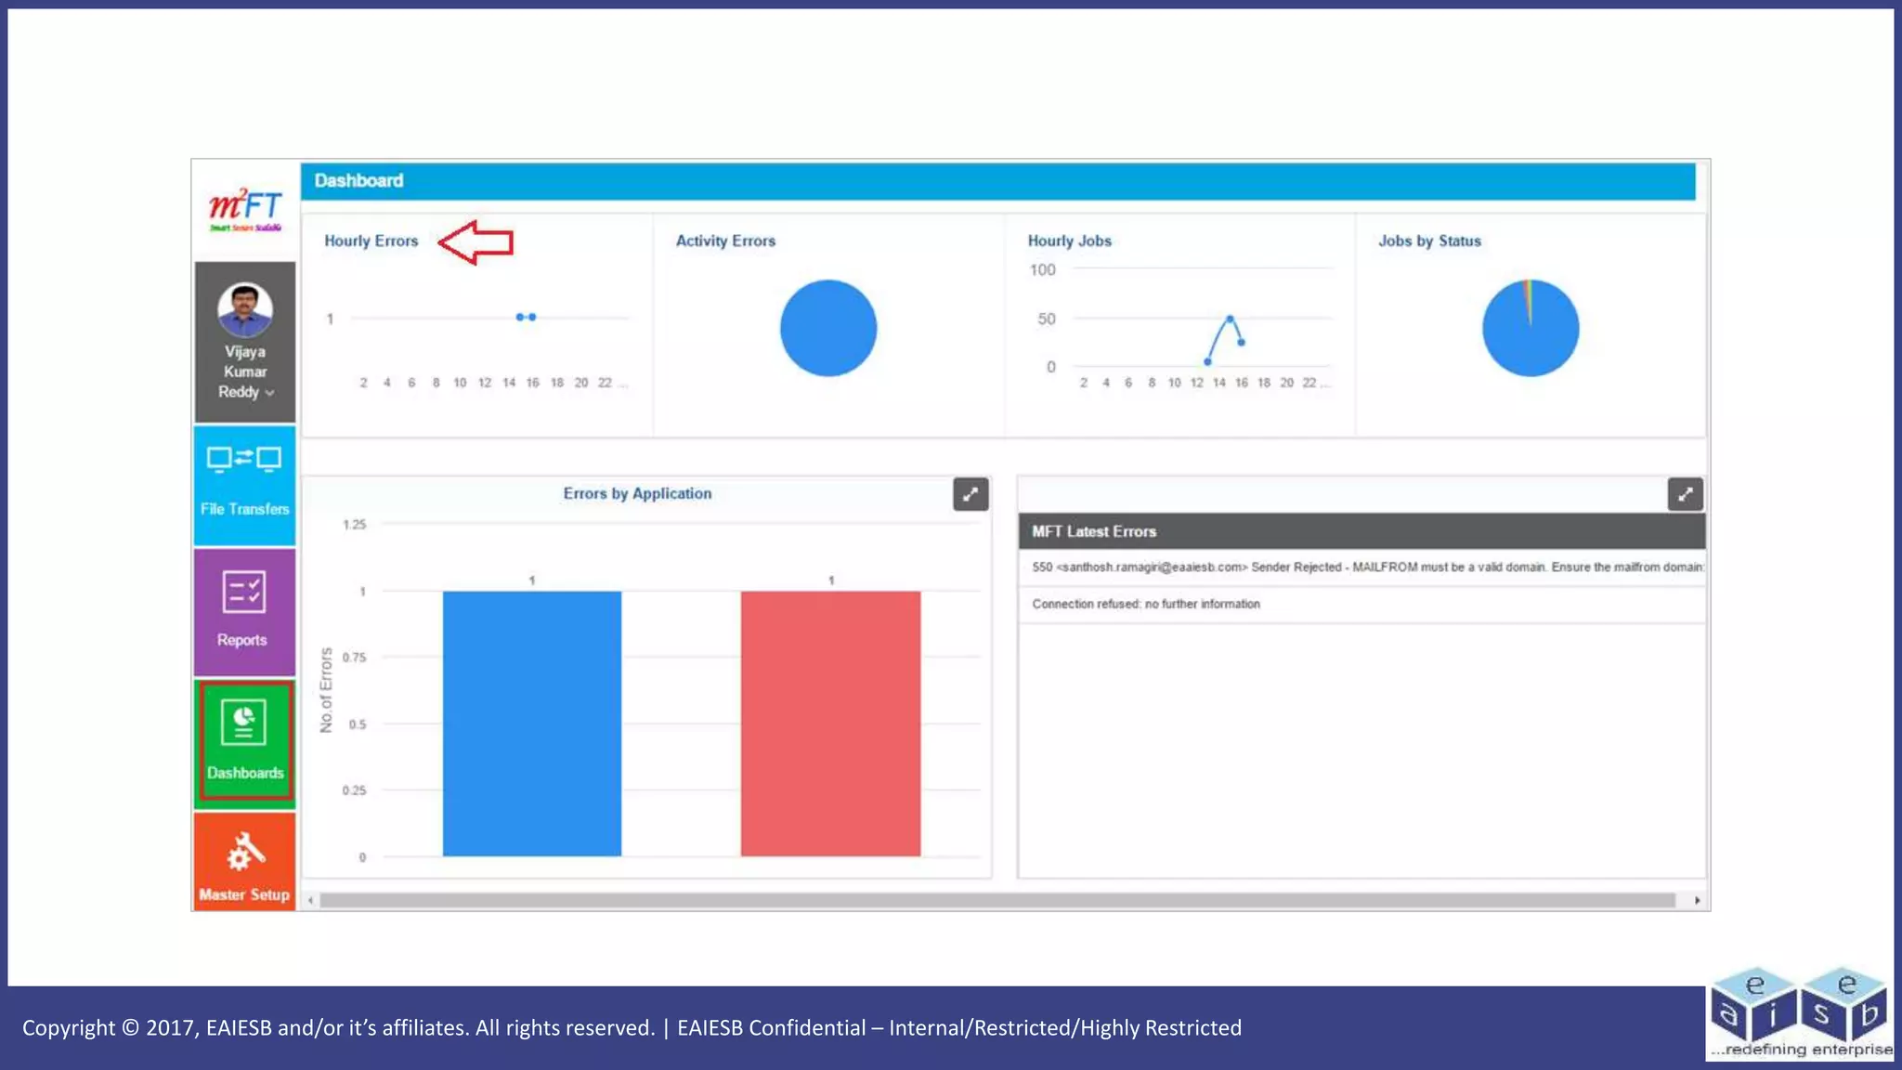The image size is (1902, 1070).
Task: Click the Hourly Jobs peak data point
Action: (x=1230, y=319)
